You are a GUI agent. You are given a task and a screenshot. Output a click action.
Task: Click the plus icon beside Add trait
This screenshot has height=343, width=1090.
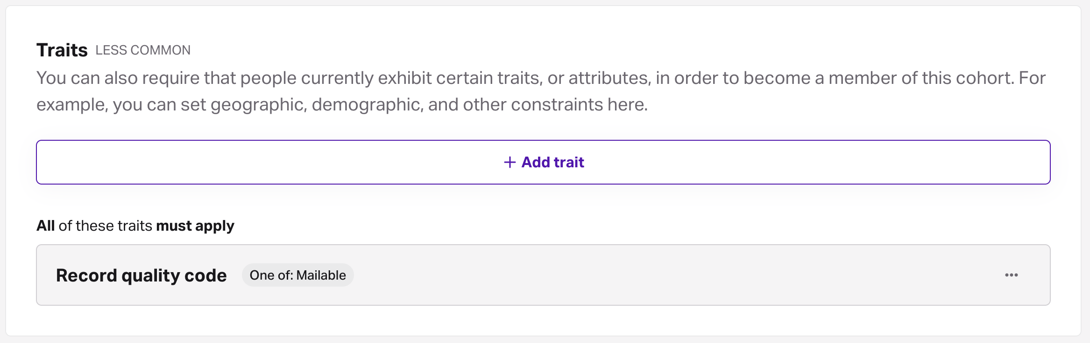click(510, 162)
